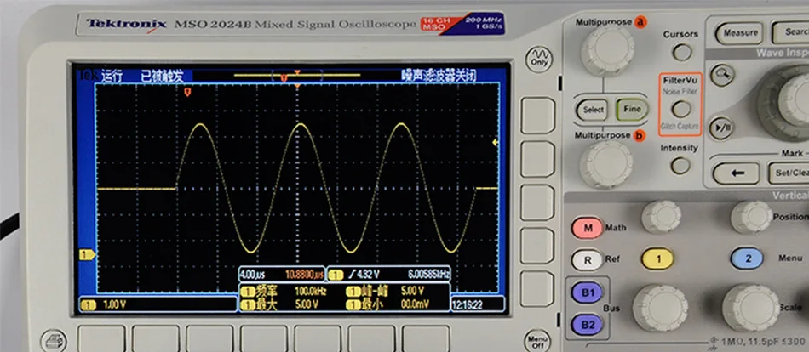The height and width of the screenshot is (352, 809).
Task: Click the previous mark left-arrow button
Action: [x=737, y=173]
